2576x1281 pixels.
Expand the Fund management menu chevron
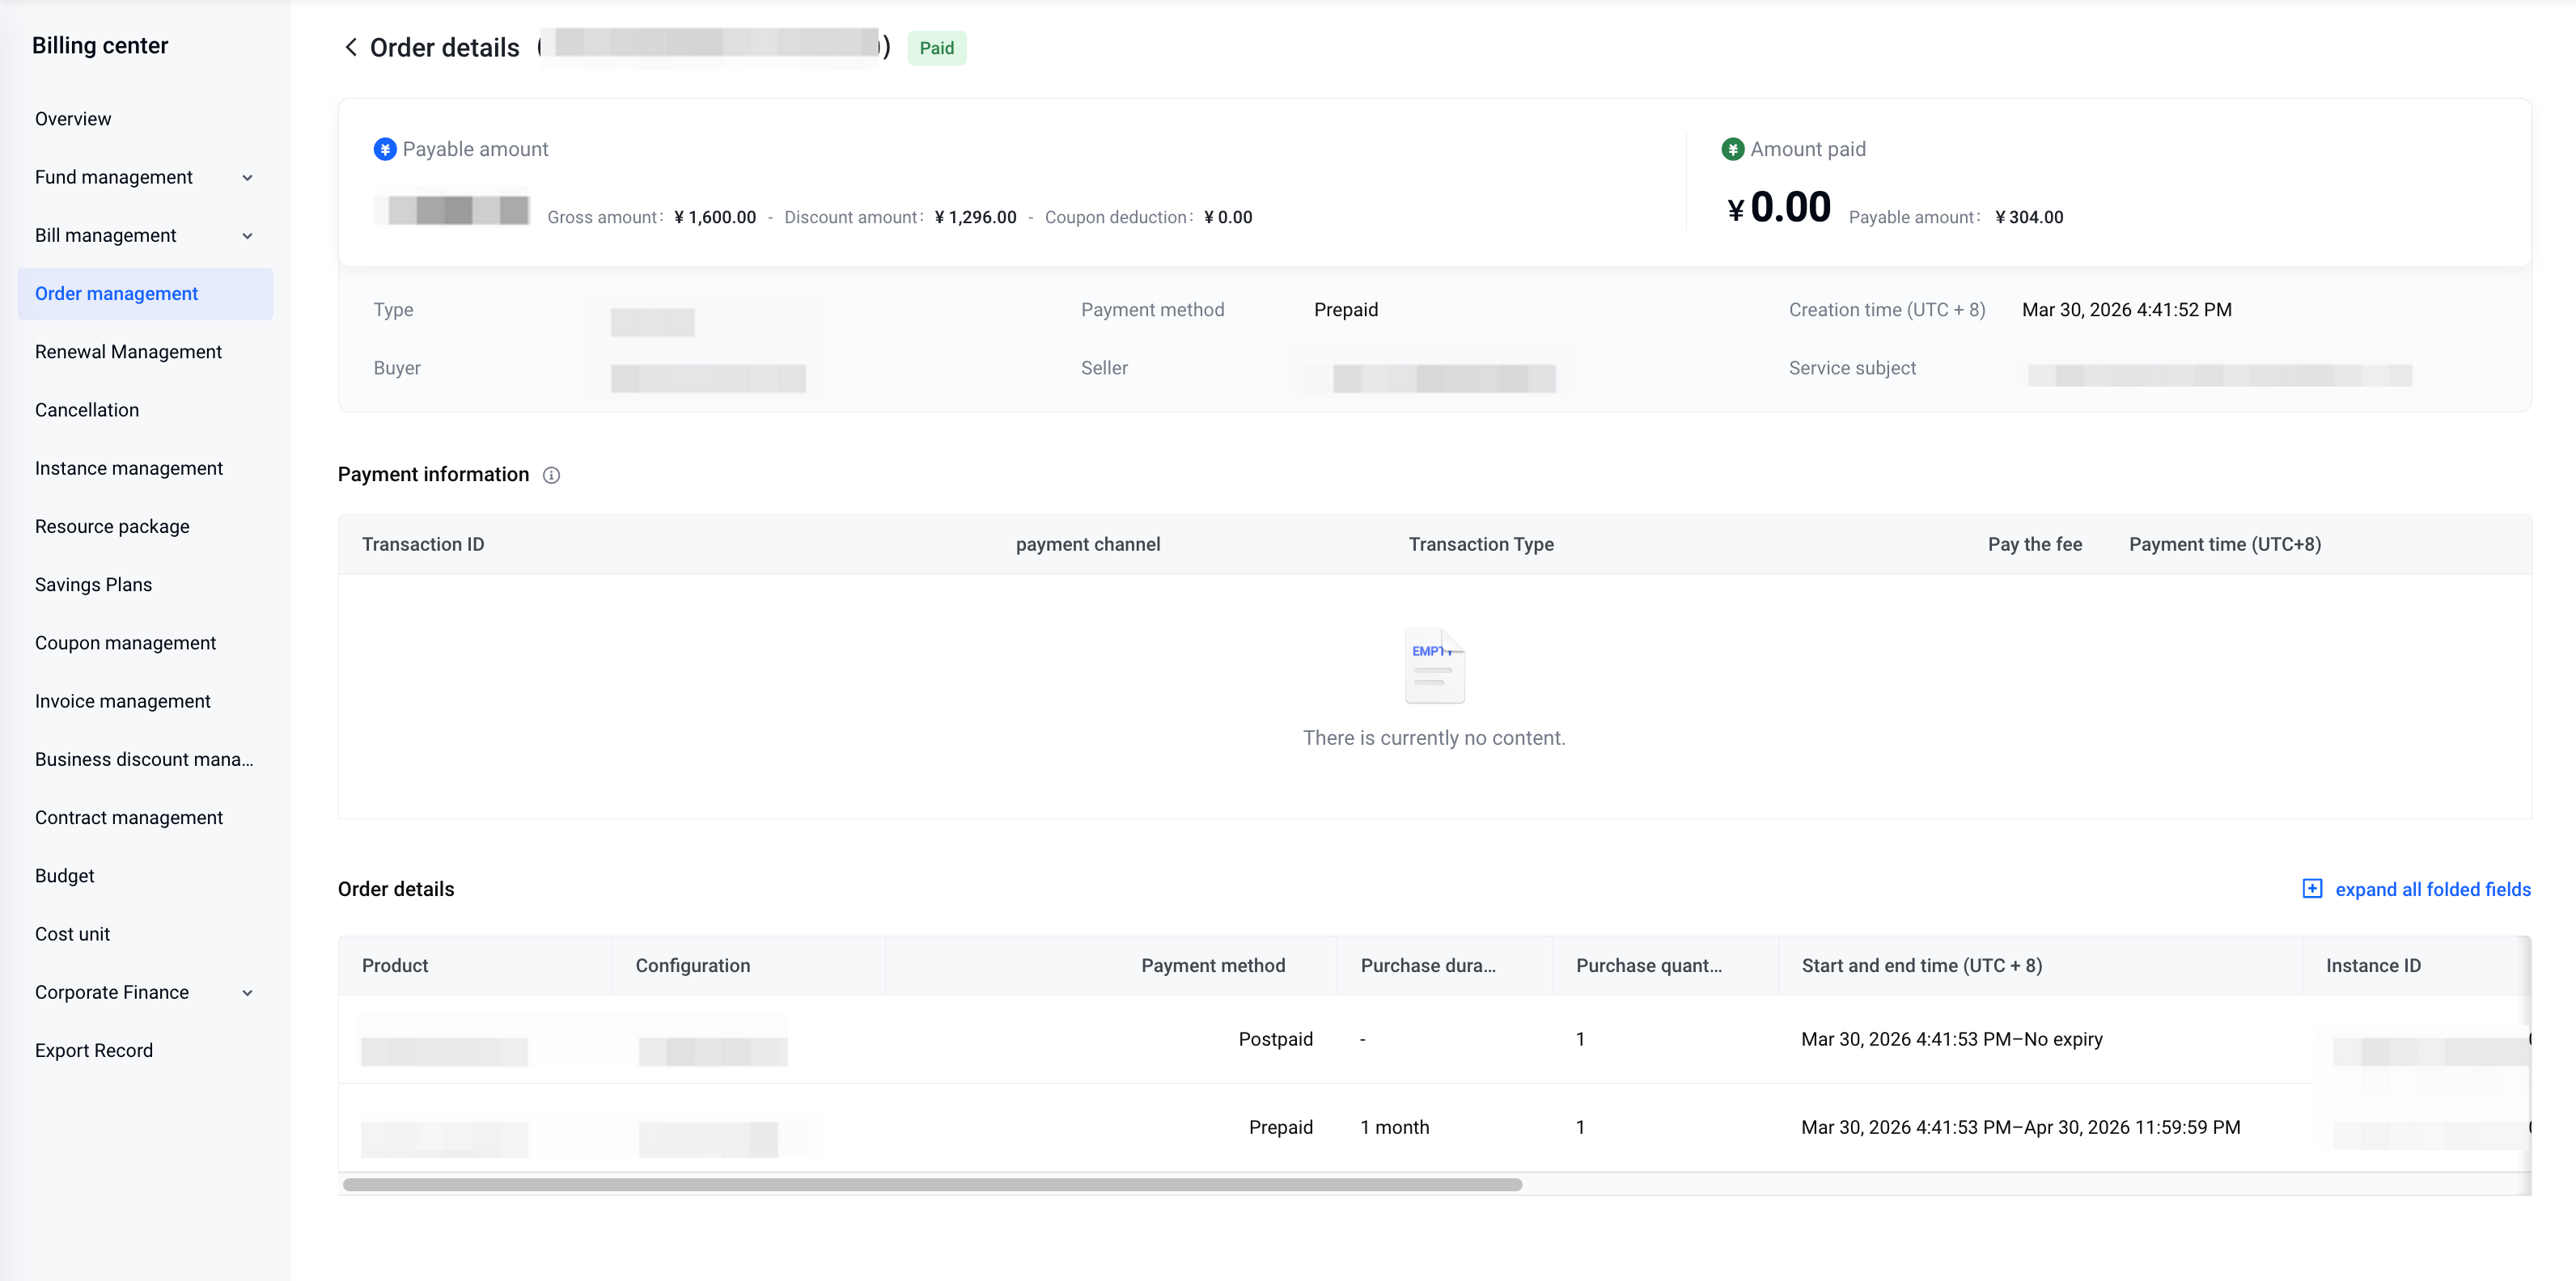click(247, 178)
